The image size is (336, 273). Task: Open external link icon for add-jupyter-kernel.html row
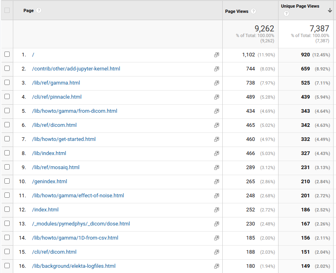(x=217, y=69)
